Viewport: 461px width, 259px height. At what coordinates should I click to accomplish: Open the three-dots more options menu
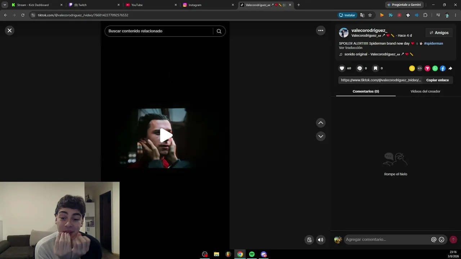tap(321, 31)
